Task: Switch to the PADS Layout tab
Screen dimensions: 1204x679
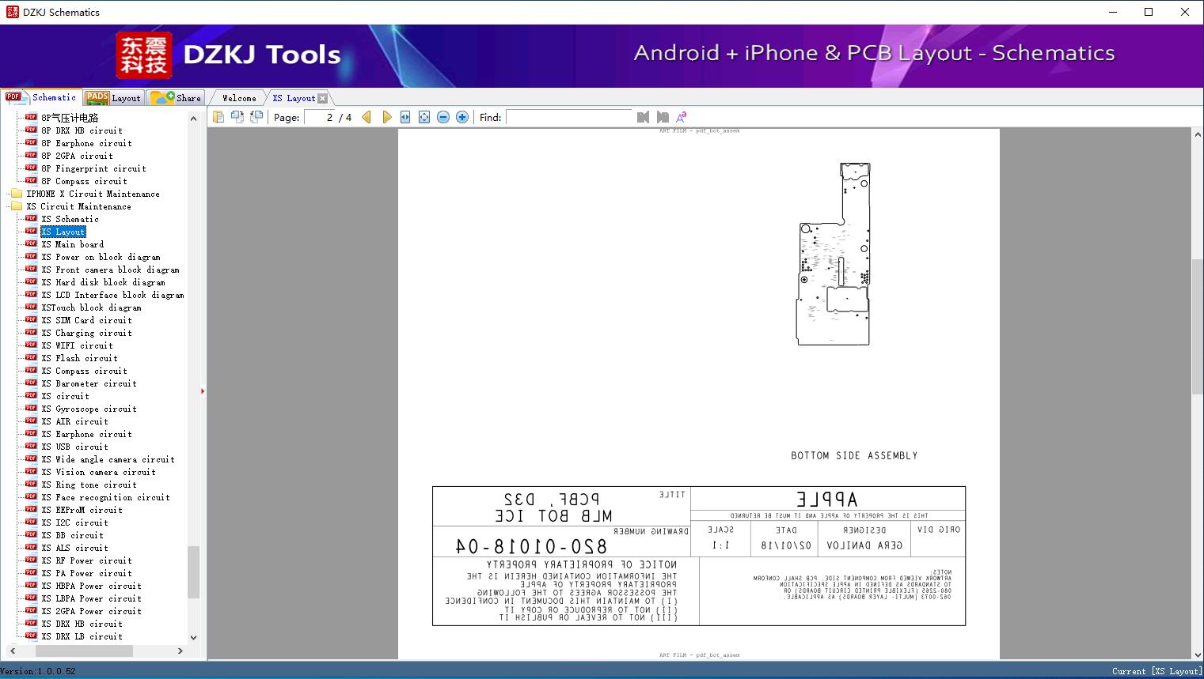Action: pyautogui.click(x=113, y=98)
